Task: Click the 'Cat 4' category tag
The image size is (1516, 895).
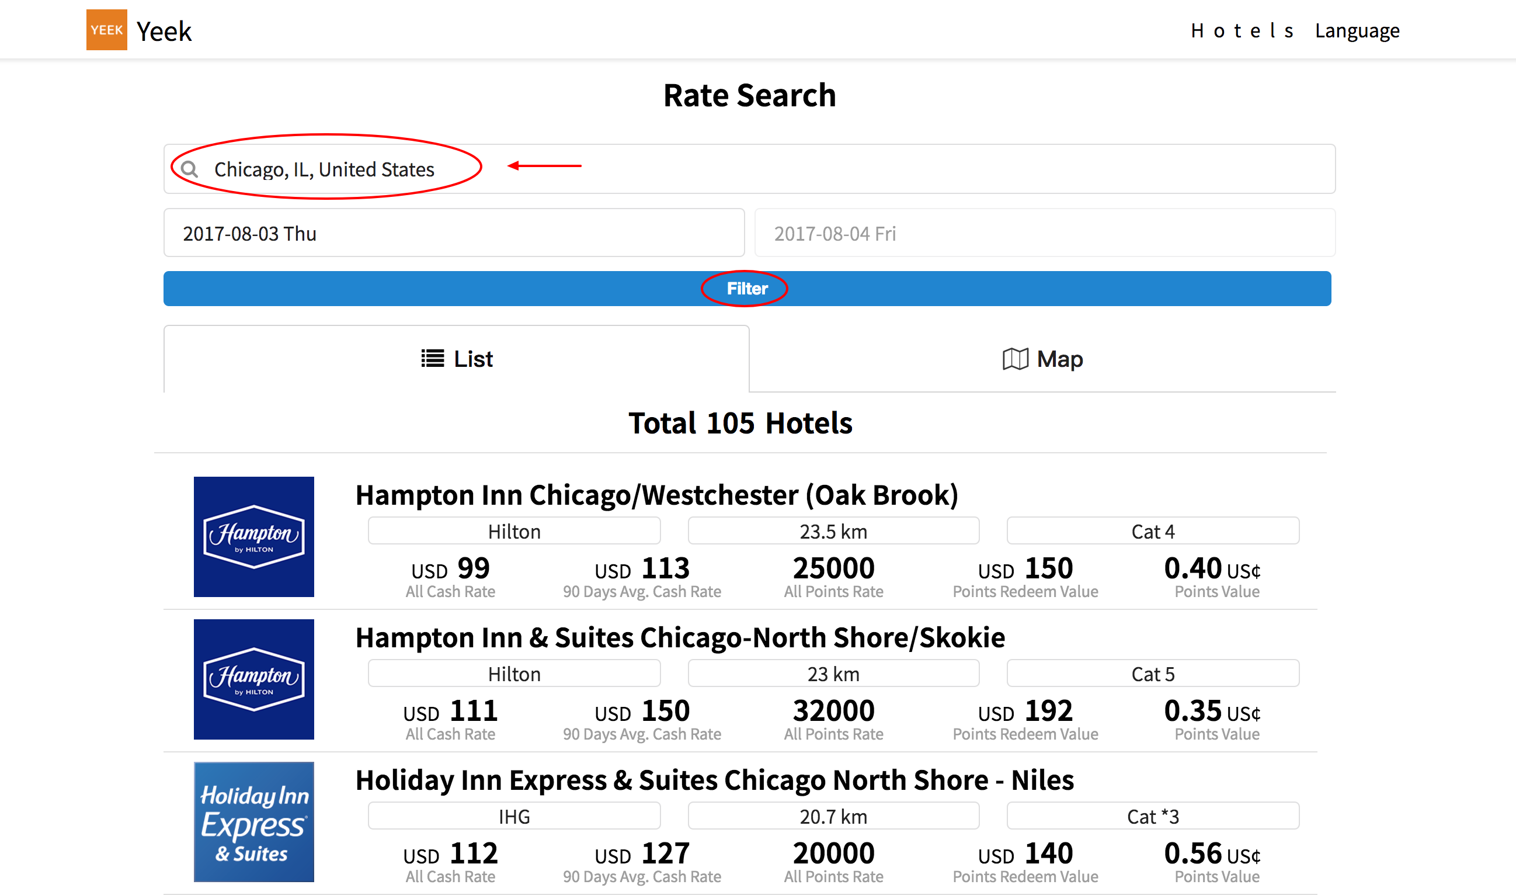Action: (x=1153, y=531)
